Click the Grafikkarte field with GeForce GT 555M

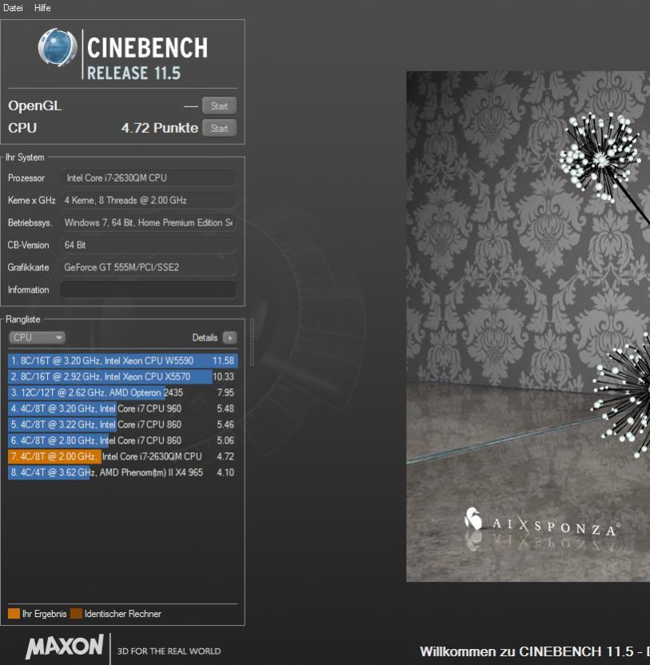pos(148,267)
